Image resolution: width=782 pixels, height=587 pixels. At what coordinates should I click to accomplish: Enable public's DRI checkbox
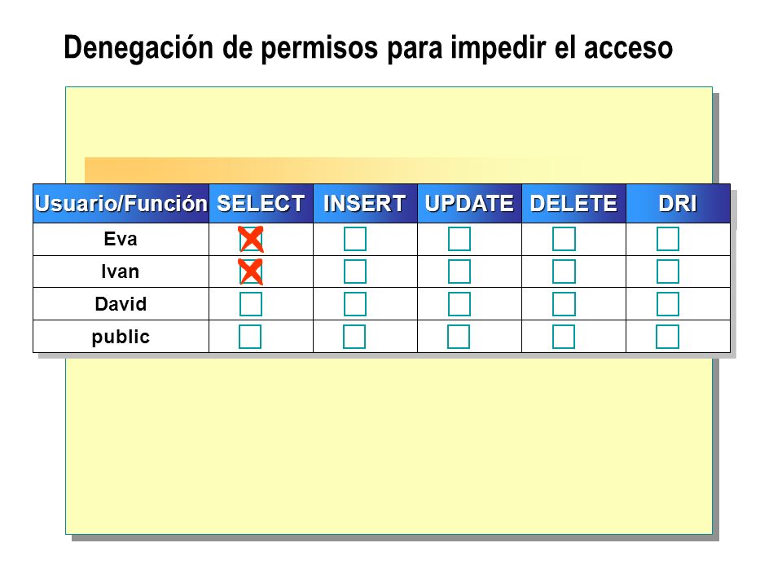(667, 337)
